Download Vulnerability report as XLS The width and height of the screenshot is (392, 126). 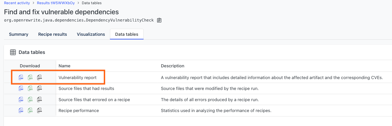coord(30,77)
